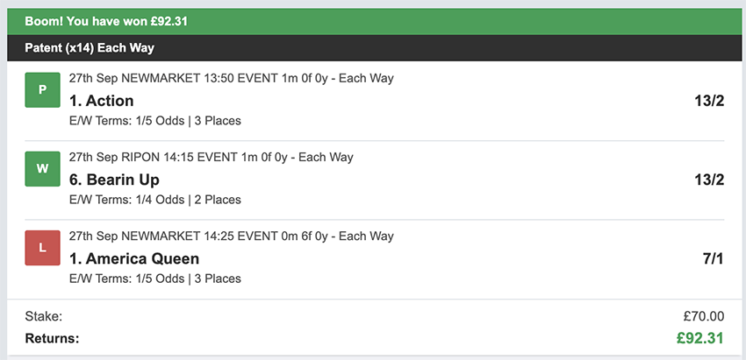The image size is (746, 360).
Task: Select the Patent (x14) Each Way header
Action: click(x=90, y=48)
